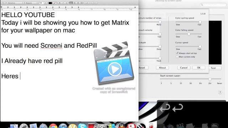Open help in Desktop & Screen Saver

coord(220,92)
